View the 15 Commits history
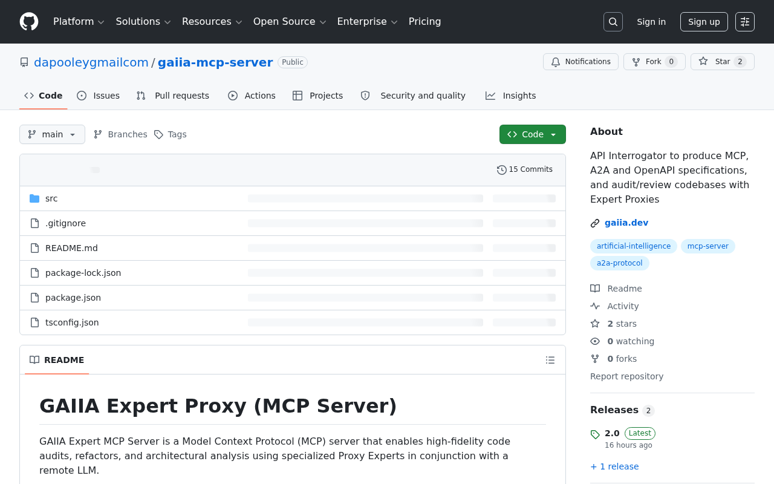 click(525, 170)
